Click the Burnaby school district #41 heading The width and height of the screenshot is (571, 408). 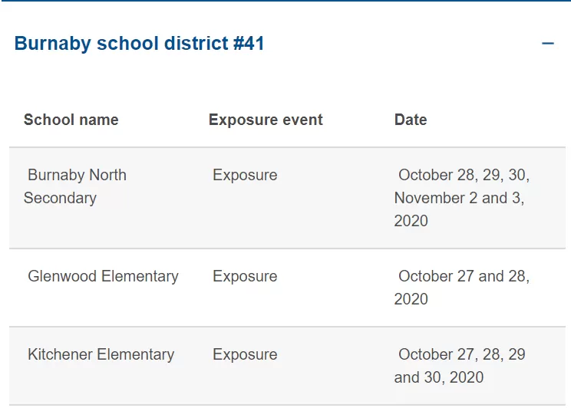coord(139,43)
